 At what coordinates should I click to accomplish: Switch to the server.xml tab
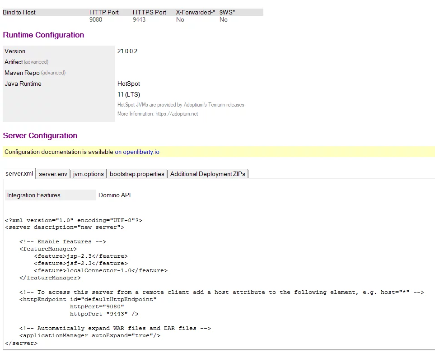(19, 174)
